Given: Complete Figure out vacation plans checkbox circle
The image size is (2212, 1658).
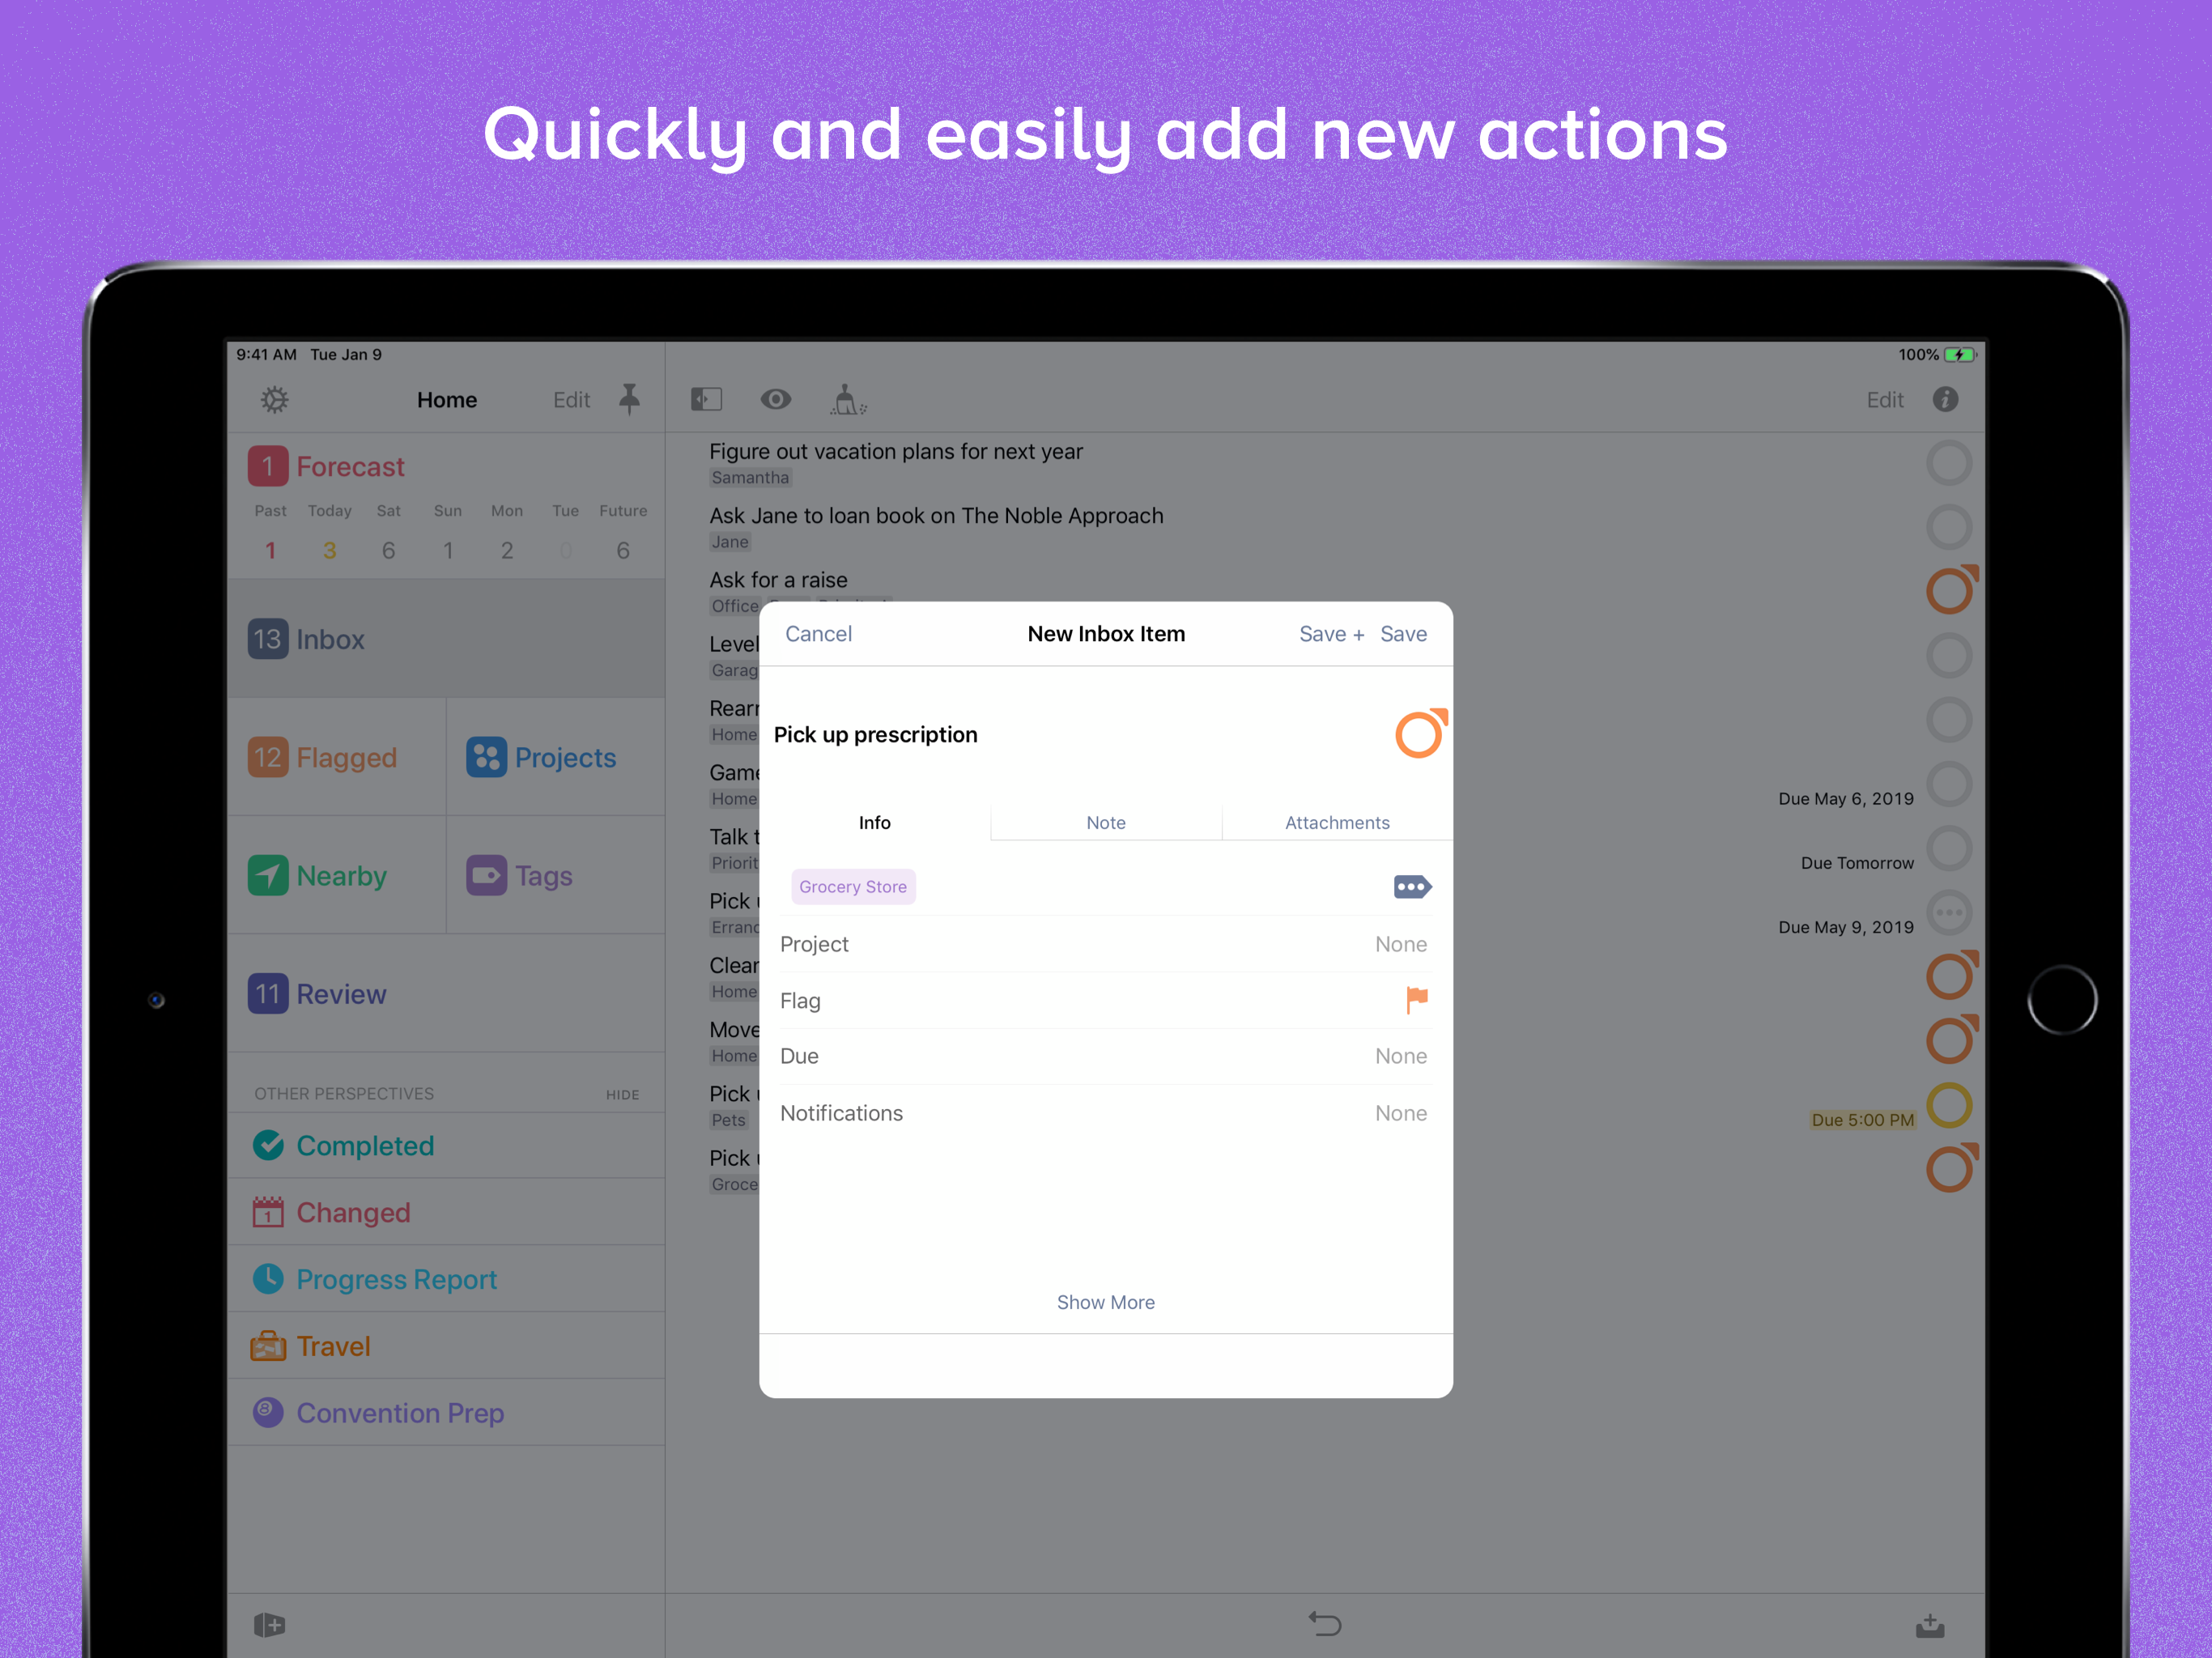Looking at the screenshot, I should click(x=1948, y=464).
